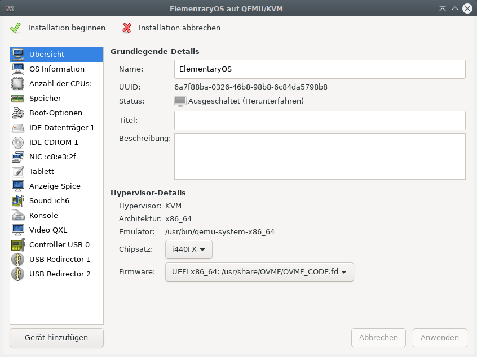Click the hard drive icon for IDE Datenträger 1
The image size is (477, 357).
(18, 128)
